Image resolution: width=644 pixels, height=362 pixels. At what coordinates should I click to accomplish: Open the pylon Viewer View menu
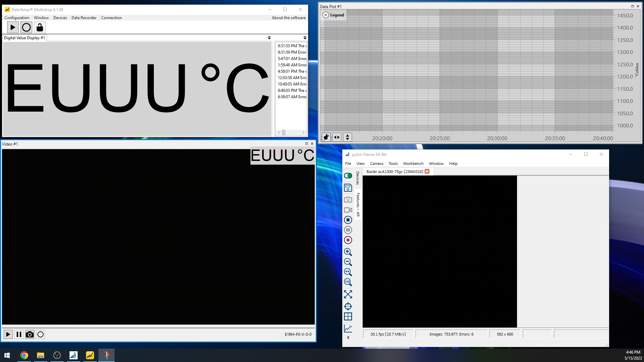[360, 164]
